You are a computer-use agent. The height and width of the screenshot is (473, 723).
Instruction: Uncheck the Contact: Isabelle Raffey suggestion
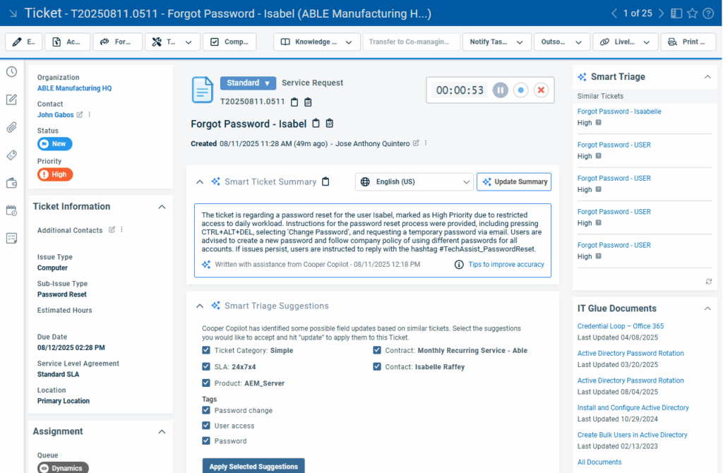click(x=377, y=366)
